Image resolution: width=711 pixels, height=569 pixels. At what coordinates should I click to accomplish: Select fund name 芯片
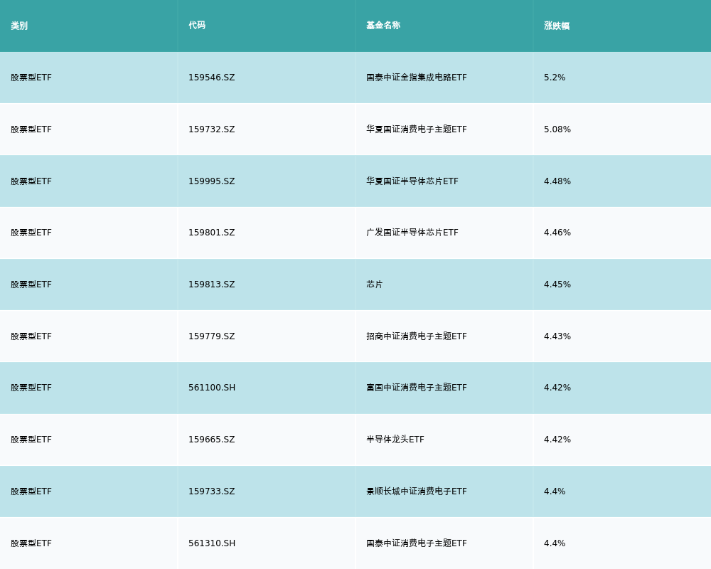click(375, 284)
